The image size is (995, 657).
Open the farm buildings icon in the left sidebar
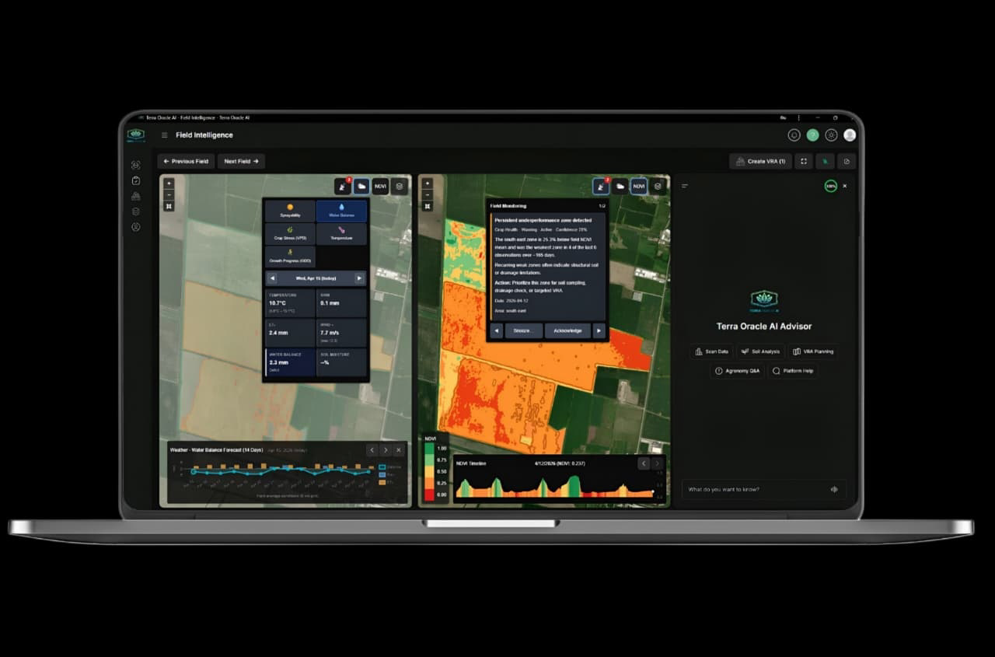tap(136, 196)
